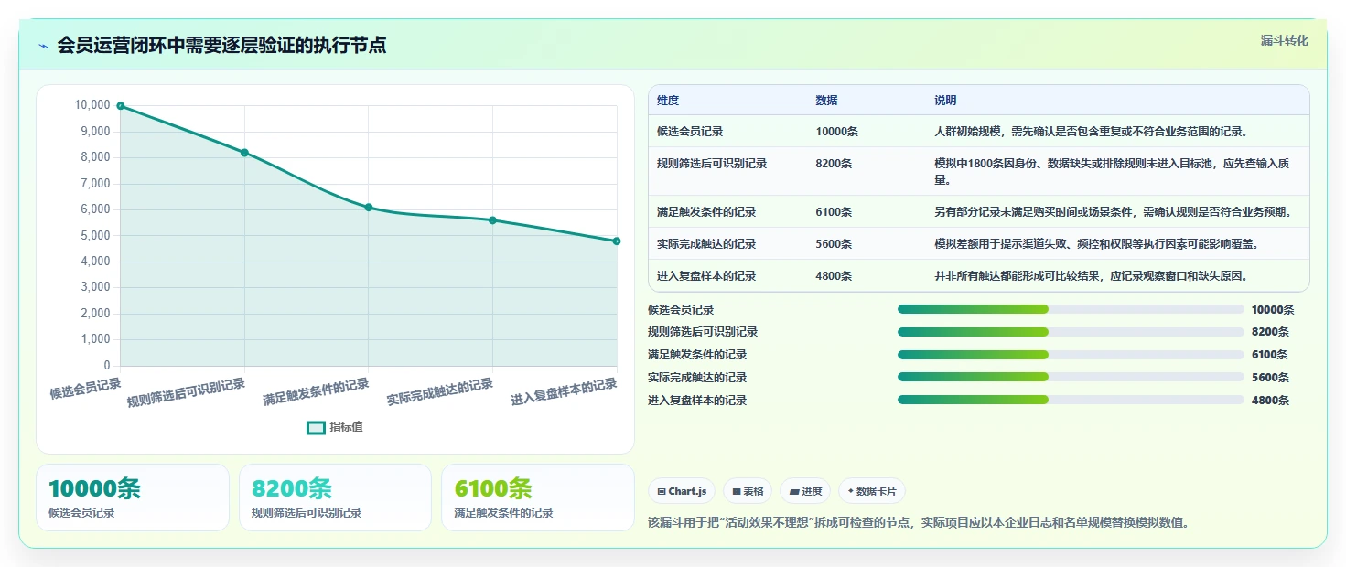Click the 漏斗转化 tag in the header

tap(1285, 41)
